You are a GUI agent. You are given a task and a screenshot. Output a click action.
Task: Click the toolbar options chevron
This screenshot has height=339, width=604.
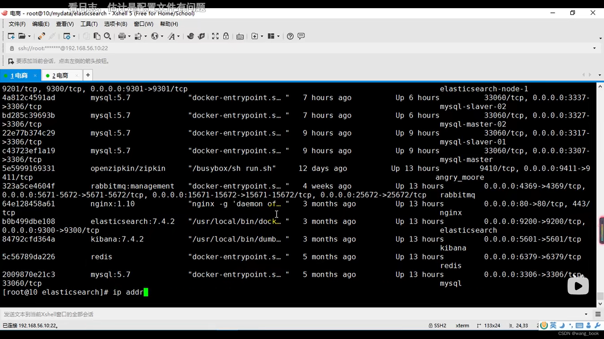click(x=600, y=38)
